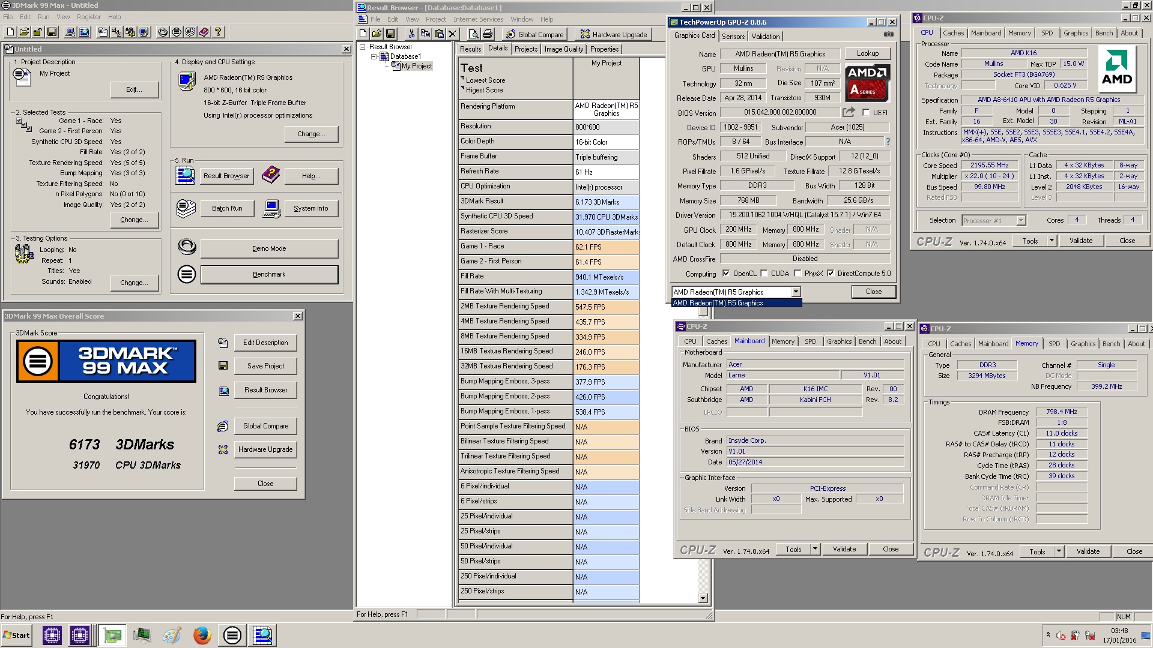
Task: Toggle the DirectCompute 5.0 checkbox
Action: [x=831, y=274]
